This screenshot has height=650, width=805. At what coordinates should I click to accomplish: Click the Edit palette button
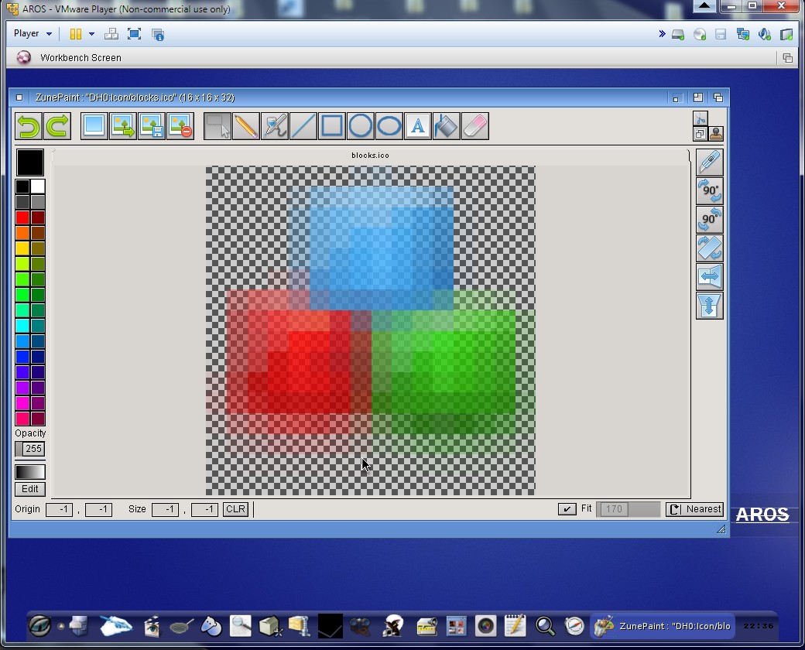30,489
